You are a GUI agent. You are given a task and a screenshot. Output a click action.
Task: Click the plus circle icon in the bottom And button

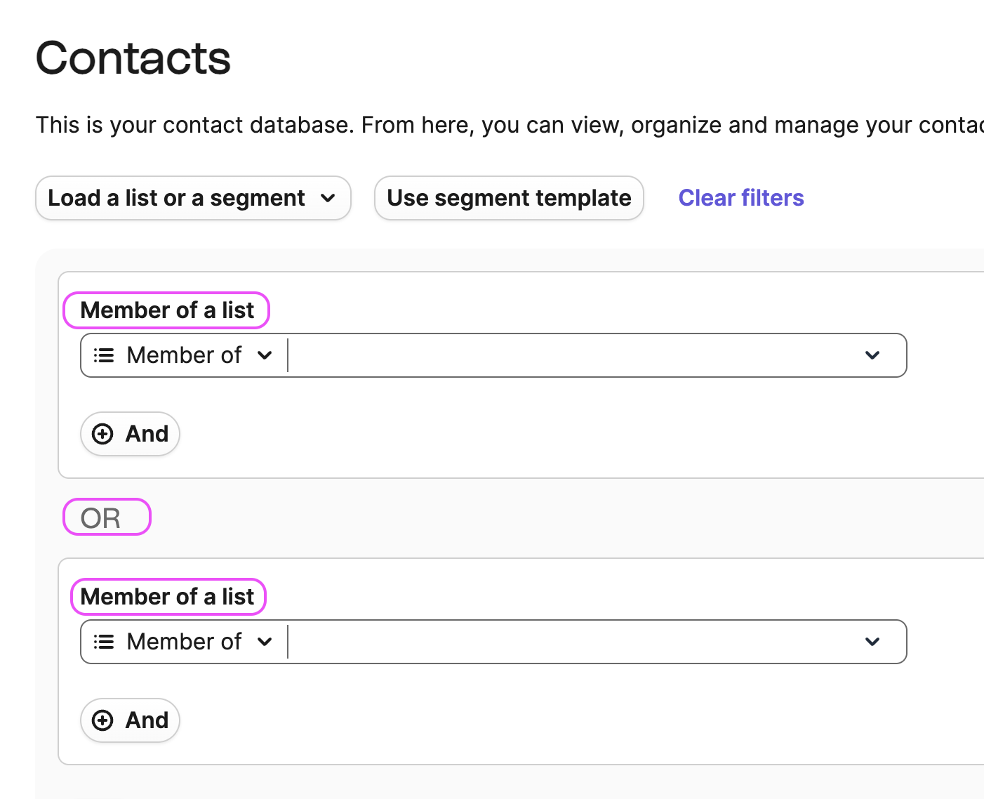pyautogui.click(x=102, y=720)
